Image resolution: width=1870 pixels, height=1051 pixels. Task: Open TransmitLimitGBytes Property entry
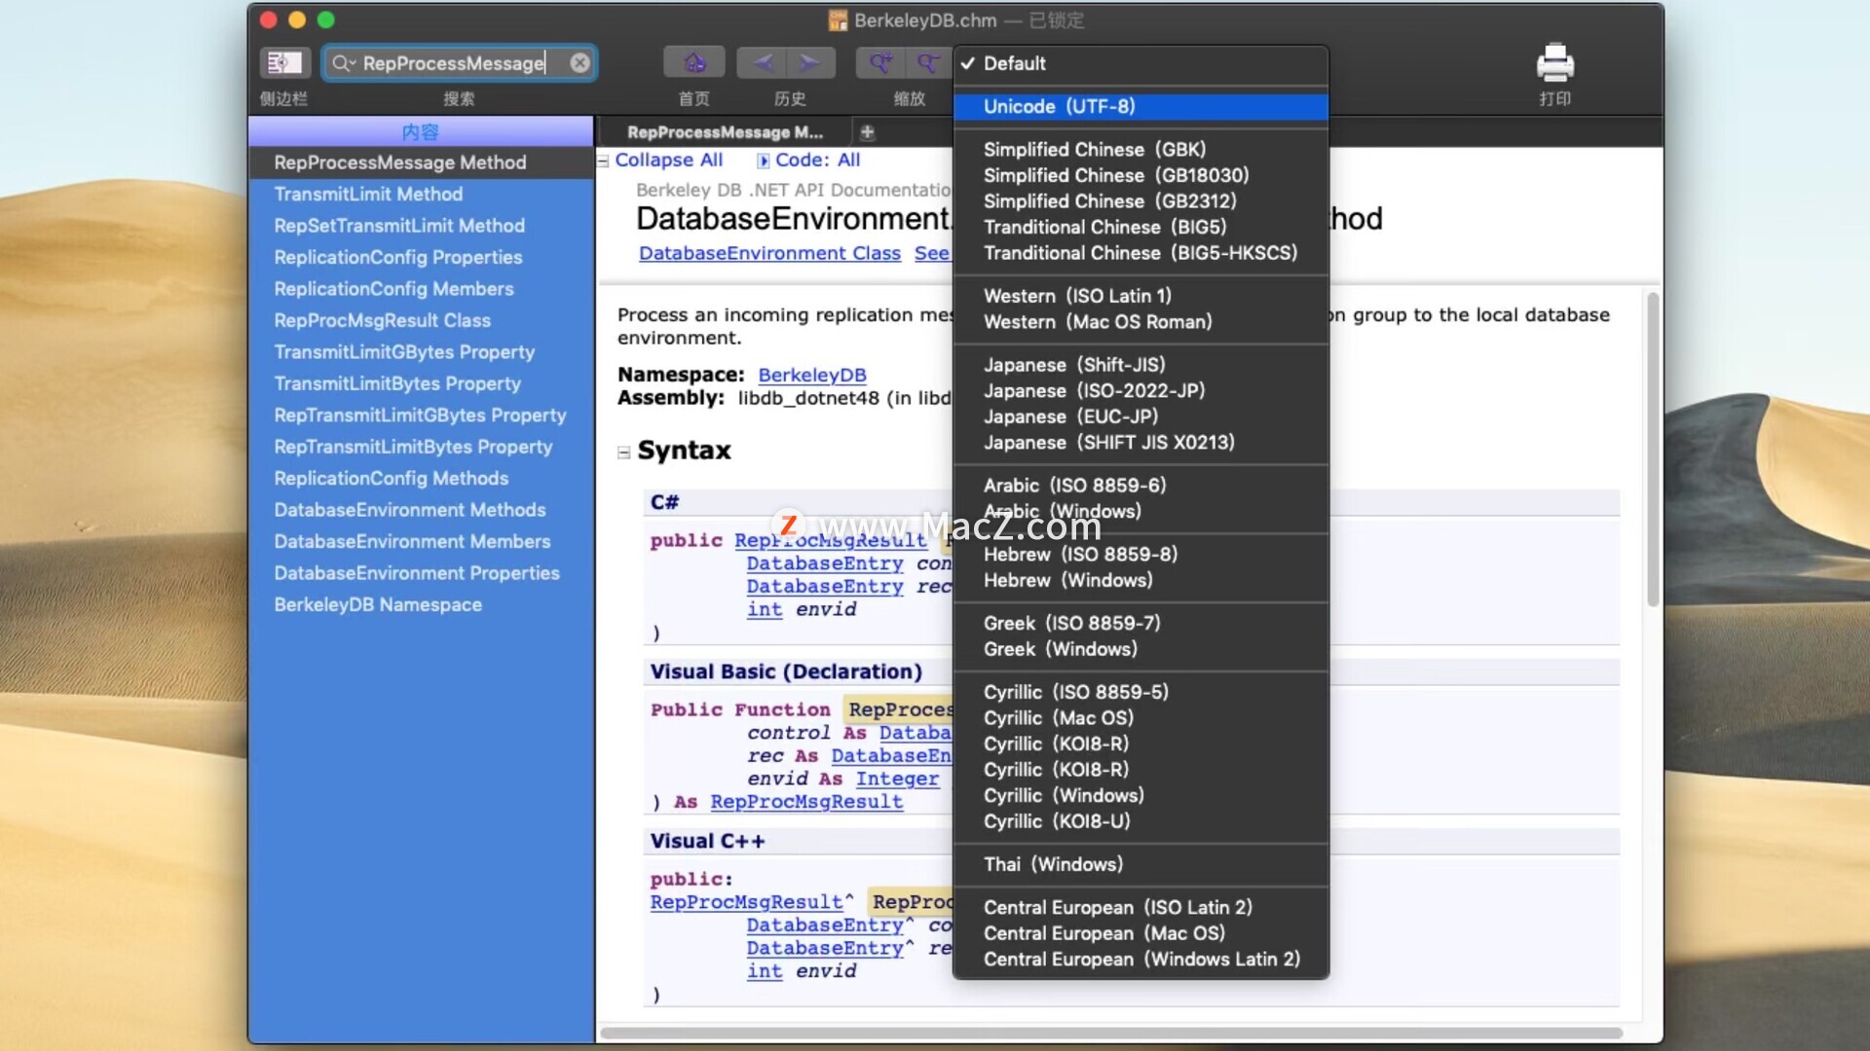(x=421, y=352)
